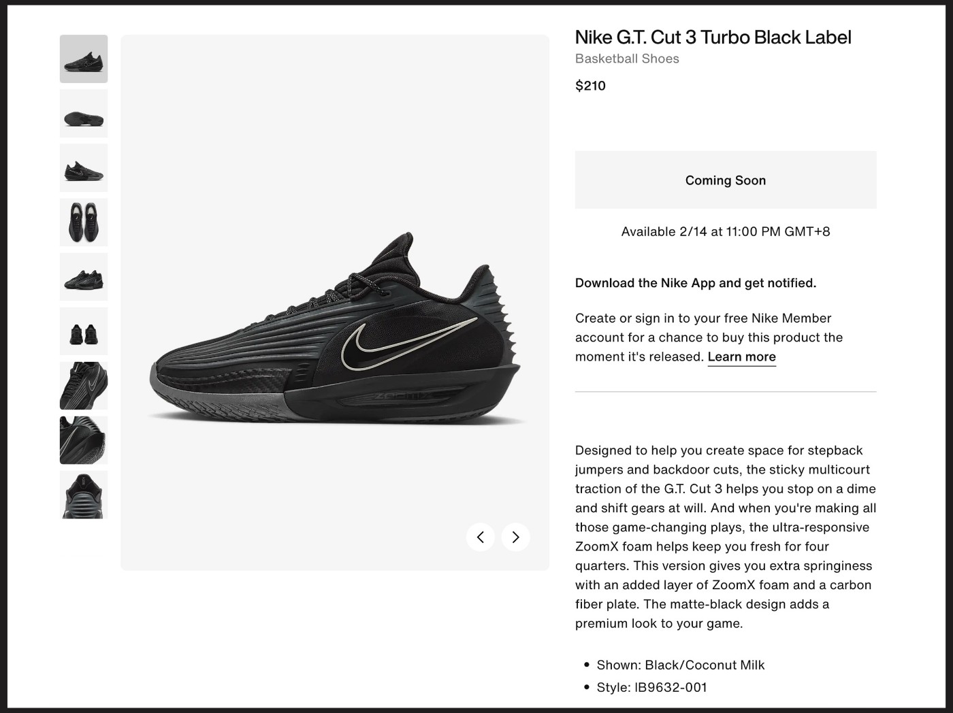This screenshot has height=713, width=953.
Task: Click the $210 price
Action: [x=590, y=86]
